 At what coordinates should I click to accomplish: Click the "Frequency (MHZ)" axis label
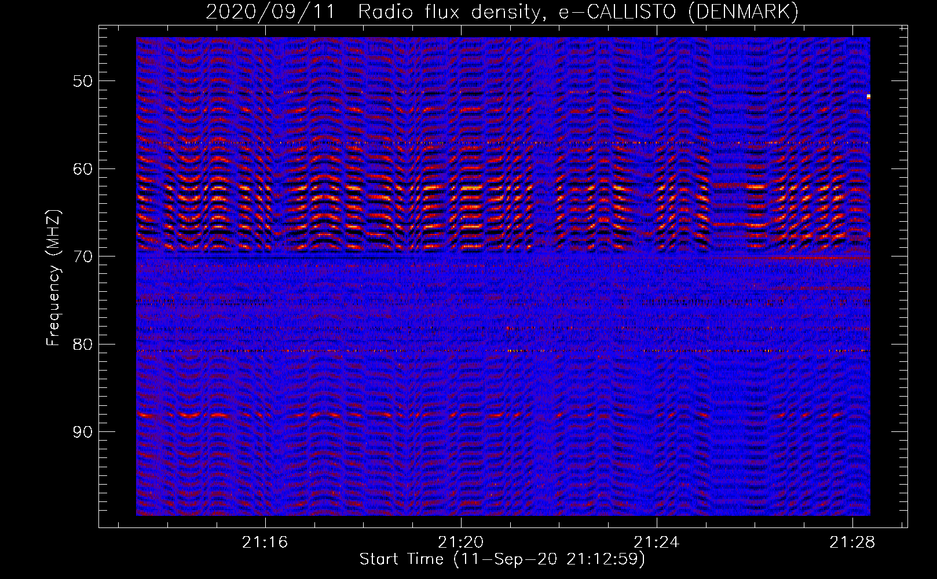53,278
